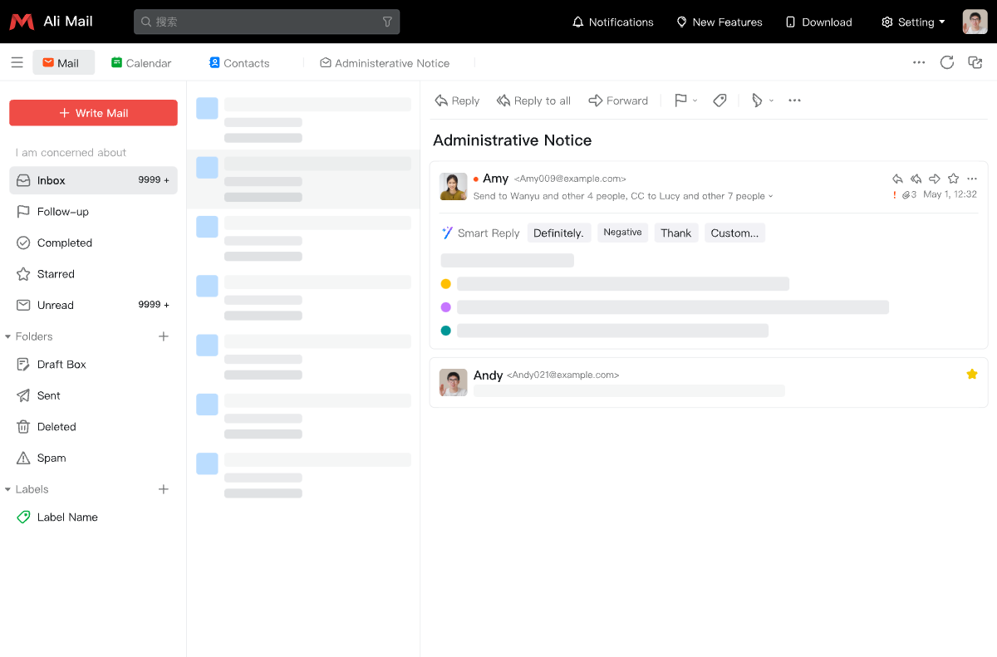Switch to the Mail tab
997x657 pixels.
pos(63,62)
